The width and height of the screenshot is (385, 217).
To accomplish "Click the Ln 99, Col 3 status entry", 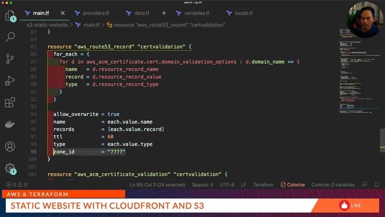I will click(157, 184).
